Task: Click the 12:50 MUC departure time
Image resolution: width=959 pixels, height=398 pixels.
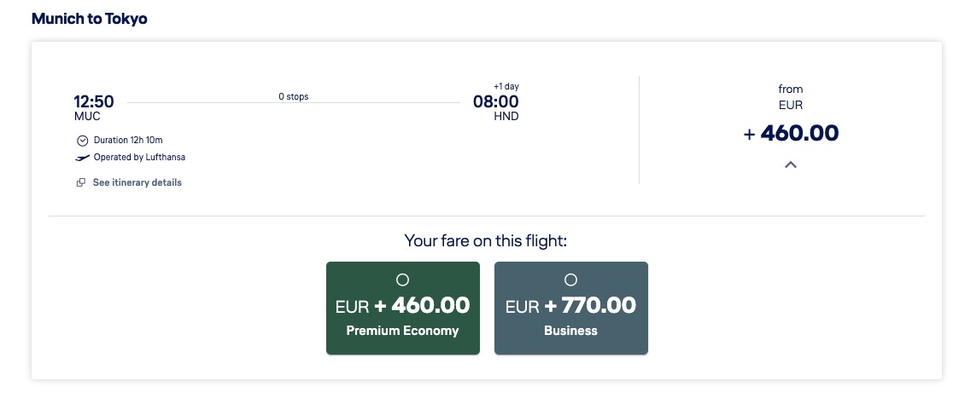Action: point(94,107)
